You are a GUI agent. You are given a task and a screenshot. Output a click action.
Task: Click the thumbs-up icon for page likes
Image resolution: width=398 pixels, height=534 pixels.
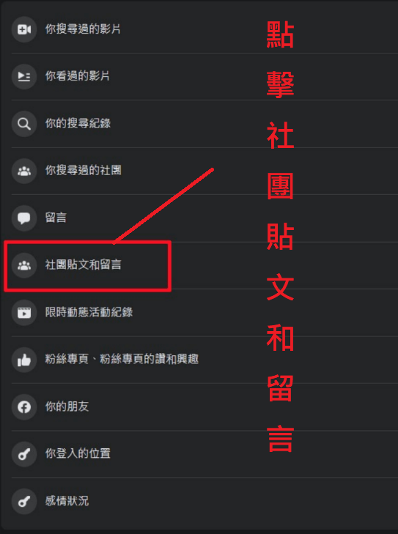24,360
